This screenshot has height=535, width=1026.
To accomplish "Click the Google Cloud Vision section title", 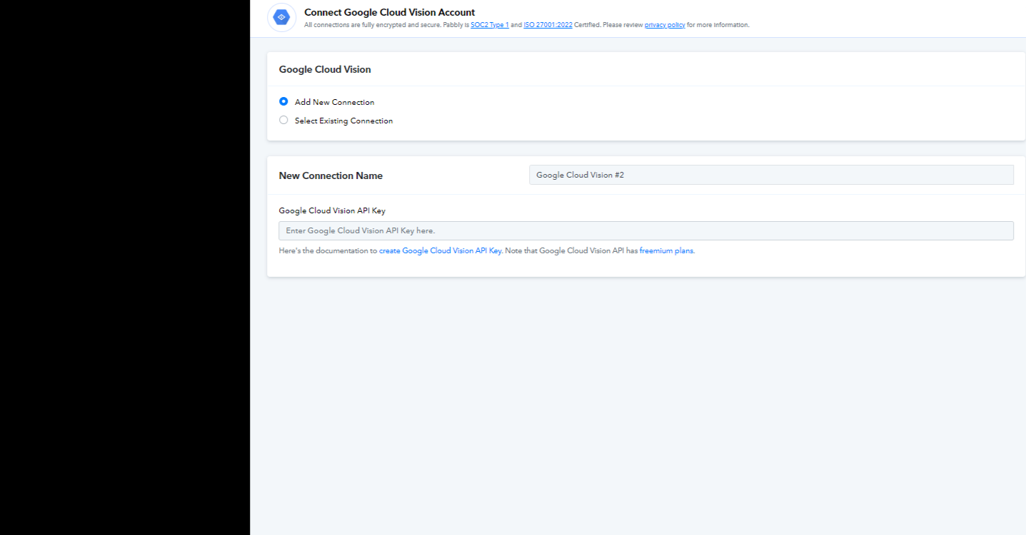I will (325, 70).
